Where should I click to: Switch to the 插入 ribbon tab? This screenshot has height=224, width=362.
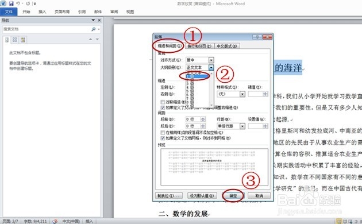[43, 11]
